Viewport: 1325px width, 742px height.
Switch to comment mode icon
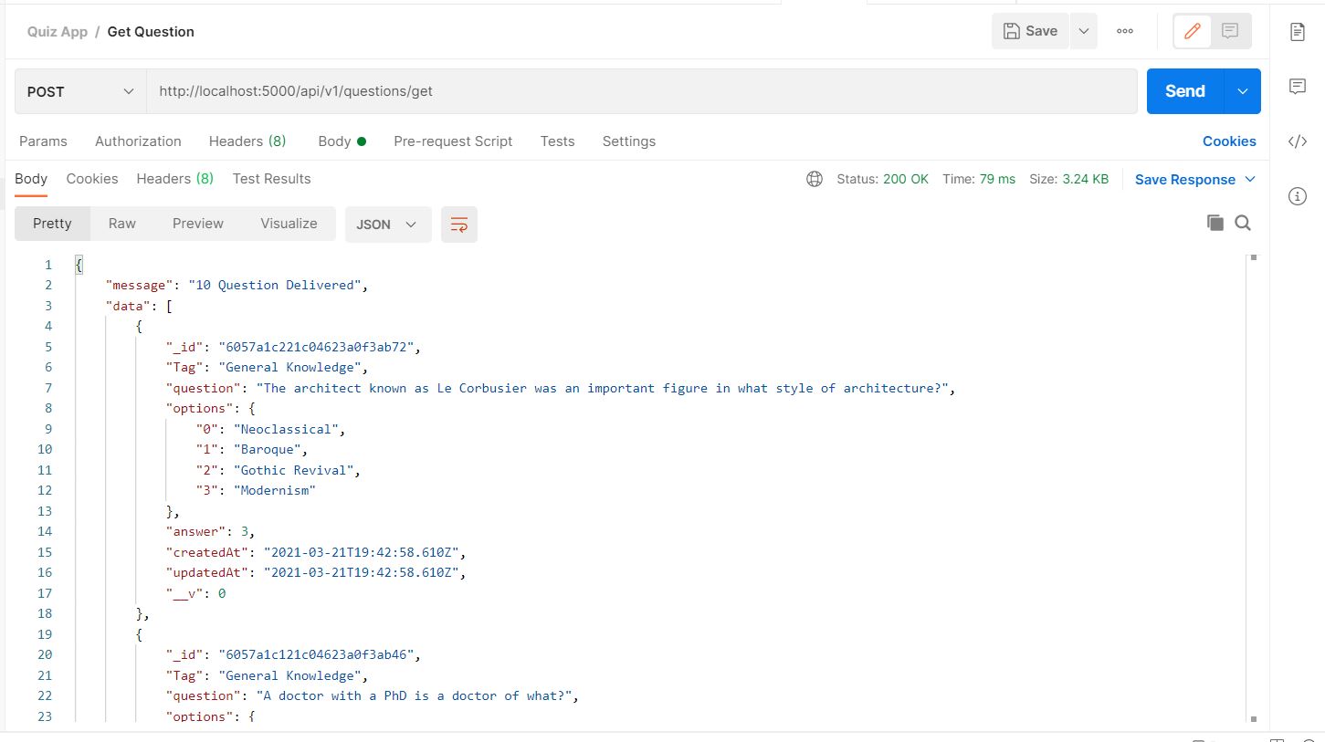point(1230,31)
